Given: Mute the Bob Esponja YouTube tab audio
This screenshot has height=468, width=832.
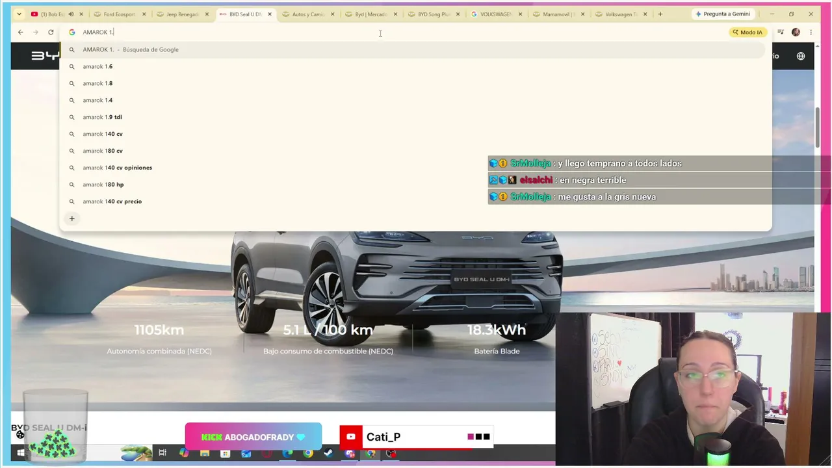Looking at the screenshot, I should pos(71,14).
